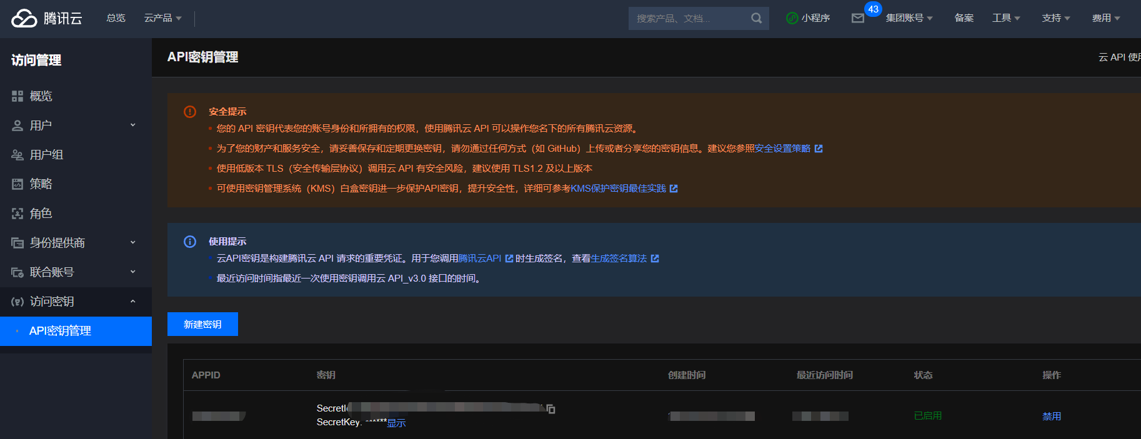Open the KMS保护密钥最佳实践 link

click(x=619, y=189)
